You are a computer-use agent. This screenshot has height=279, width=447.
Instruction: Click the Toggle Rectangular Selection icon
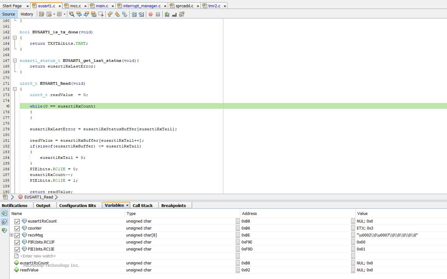(101, 14)
